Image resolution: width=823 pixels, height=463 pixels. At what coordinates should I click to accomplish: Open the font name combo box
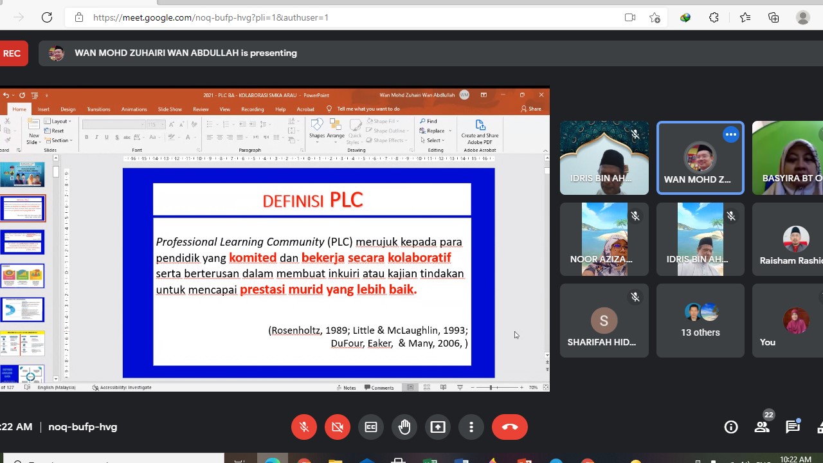coord(113,124)
